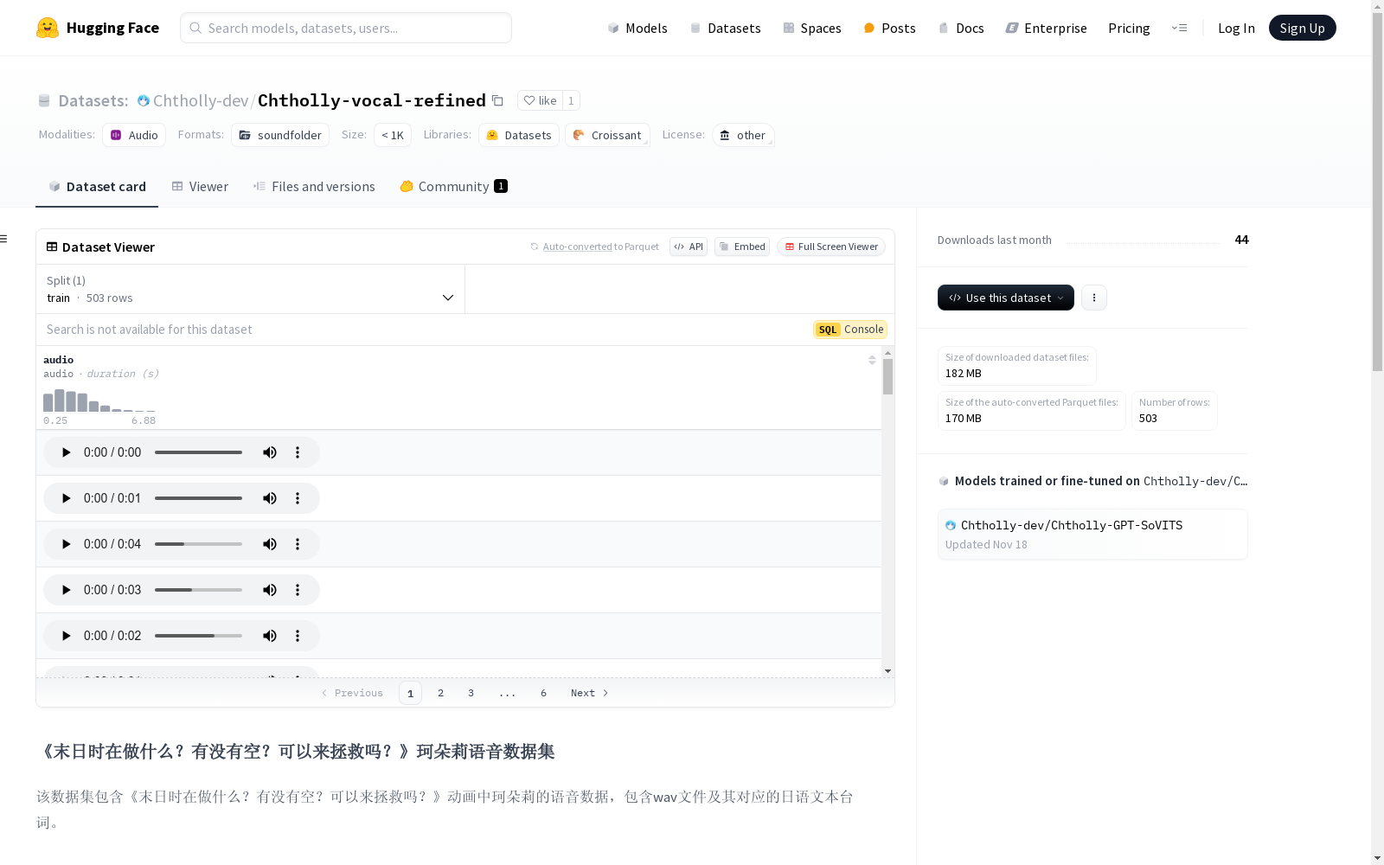Seek within the 0:00 / 0:00 audio progress bar
Image resolution: width=1384 pixels, height=865 pixels.
pos(198,452)
